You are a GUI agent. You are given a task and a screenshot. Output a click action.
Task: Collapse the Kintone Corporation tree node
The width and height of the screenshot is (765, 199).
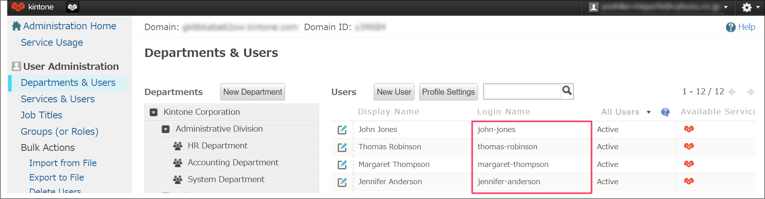click(x=154, y=112)
